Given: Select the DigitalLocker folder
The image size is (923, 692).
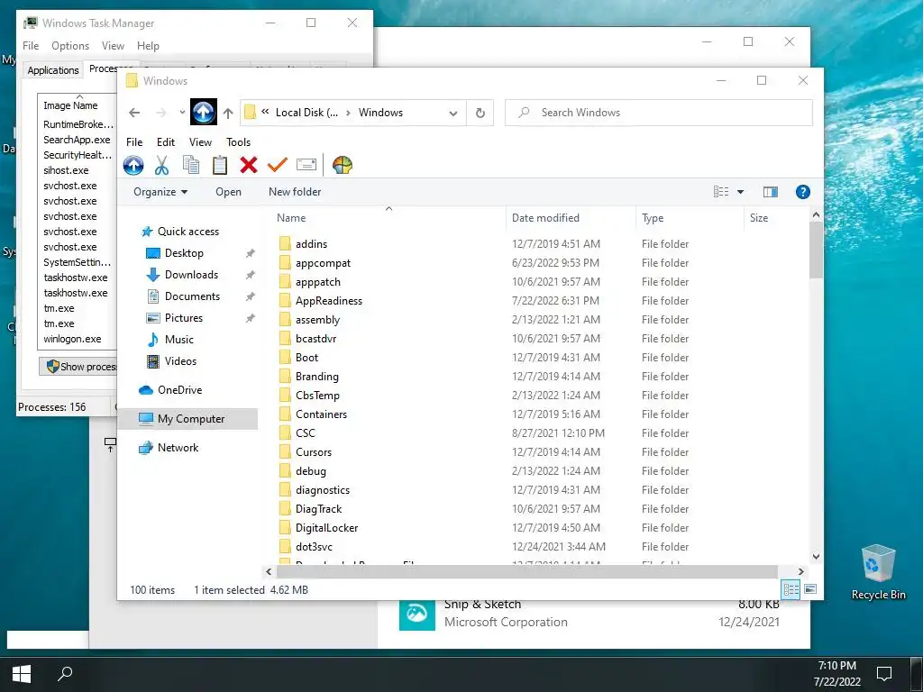Looking at the screenshot, I should (326, 528).
